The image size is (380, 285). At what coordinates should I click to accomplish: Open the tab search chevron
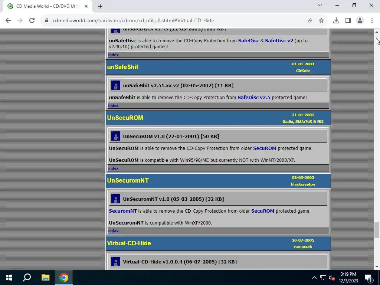click(x=320, y=5)
